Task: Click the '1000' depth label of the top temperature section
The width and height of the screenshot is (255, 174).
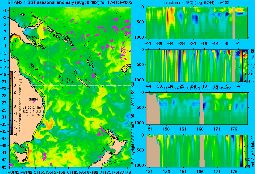Action: (x=139, y=37)
